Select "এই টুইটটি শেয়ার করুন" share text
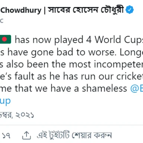 pos(74,135)
